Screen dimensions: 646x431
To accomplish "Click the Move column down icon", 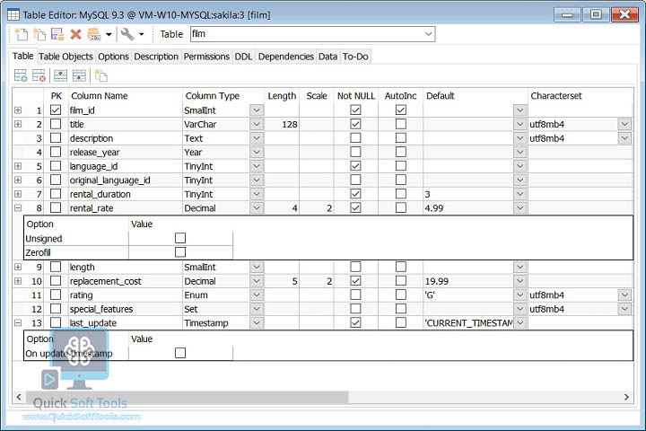I will 79,75.
